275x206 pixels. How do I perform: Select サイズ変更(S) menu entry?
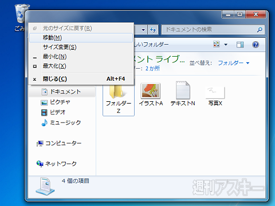(x=81, y=47)
